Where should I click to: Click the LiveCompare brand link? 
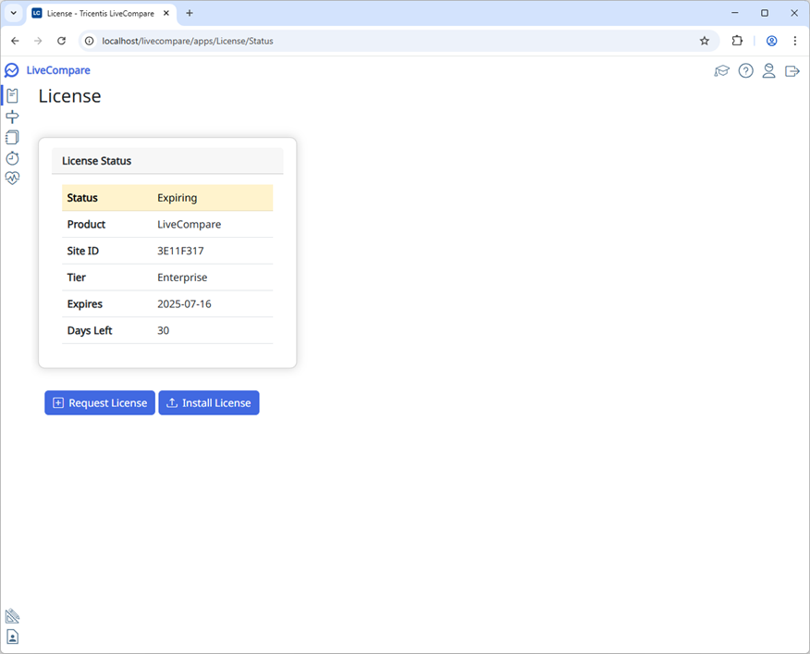(x=58, y=70)
